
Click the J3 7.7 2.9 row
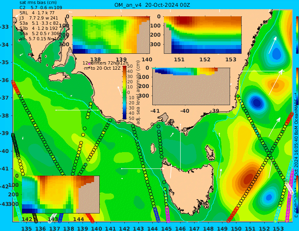pyautogui.click(x=39, y=18)
